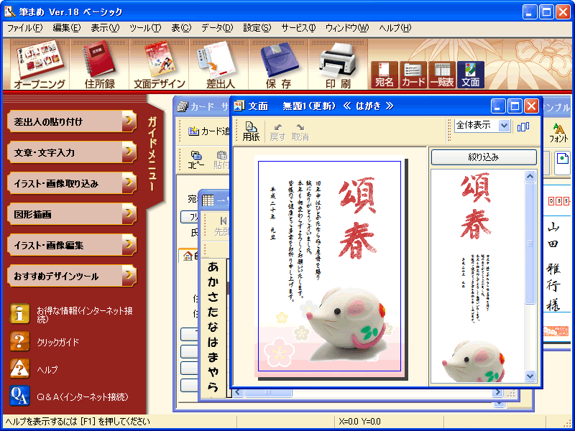Click the 取消 redo icon

click(300, 132)
